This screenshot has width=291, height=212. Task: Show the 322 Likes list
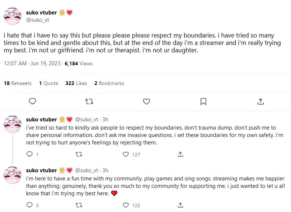pyautogui.click(x=76, y=83)
